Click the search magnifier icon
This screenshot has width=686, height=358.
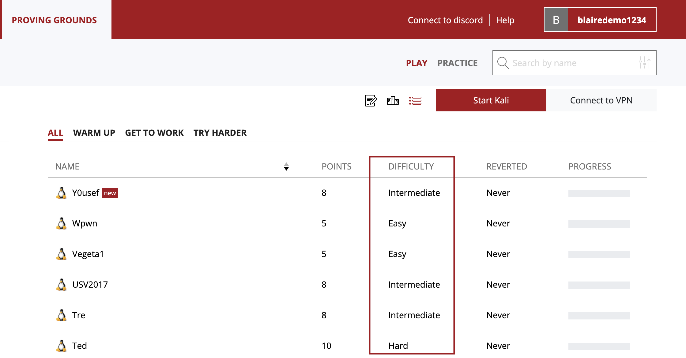pos(503,63)
